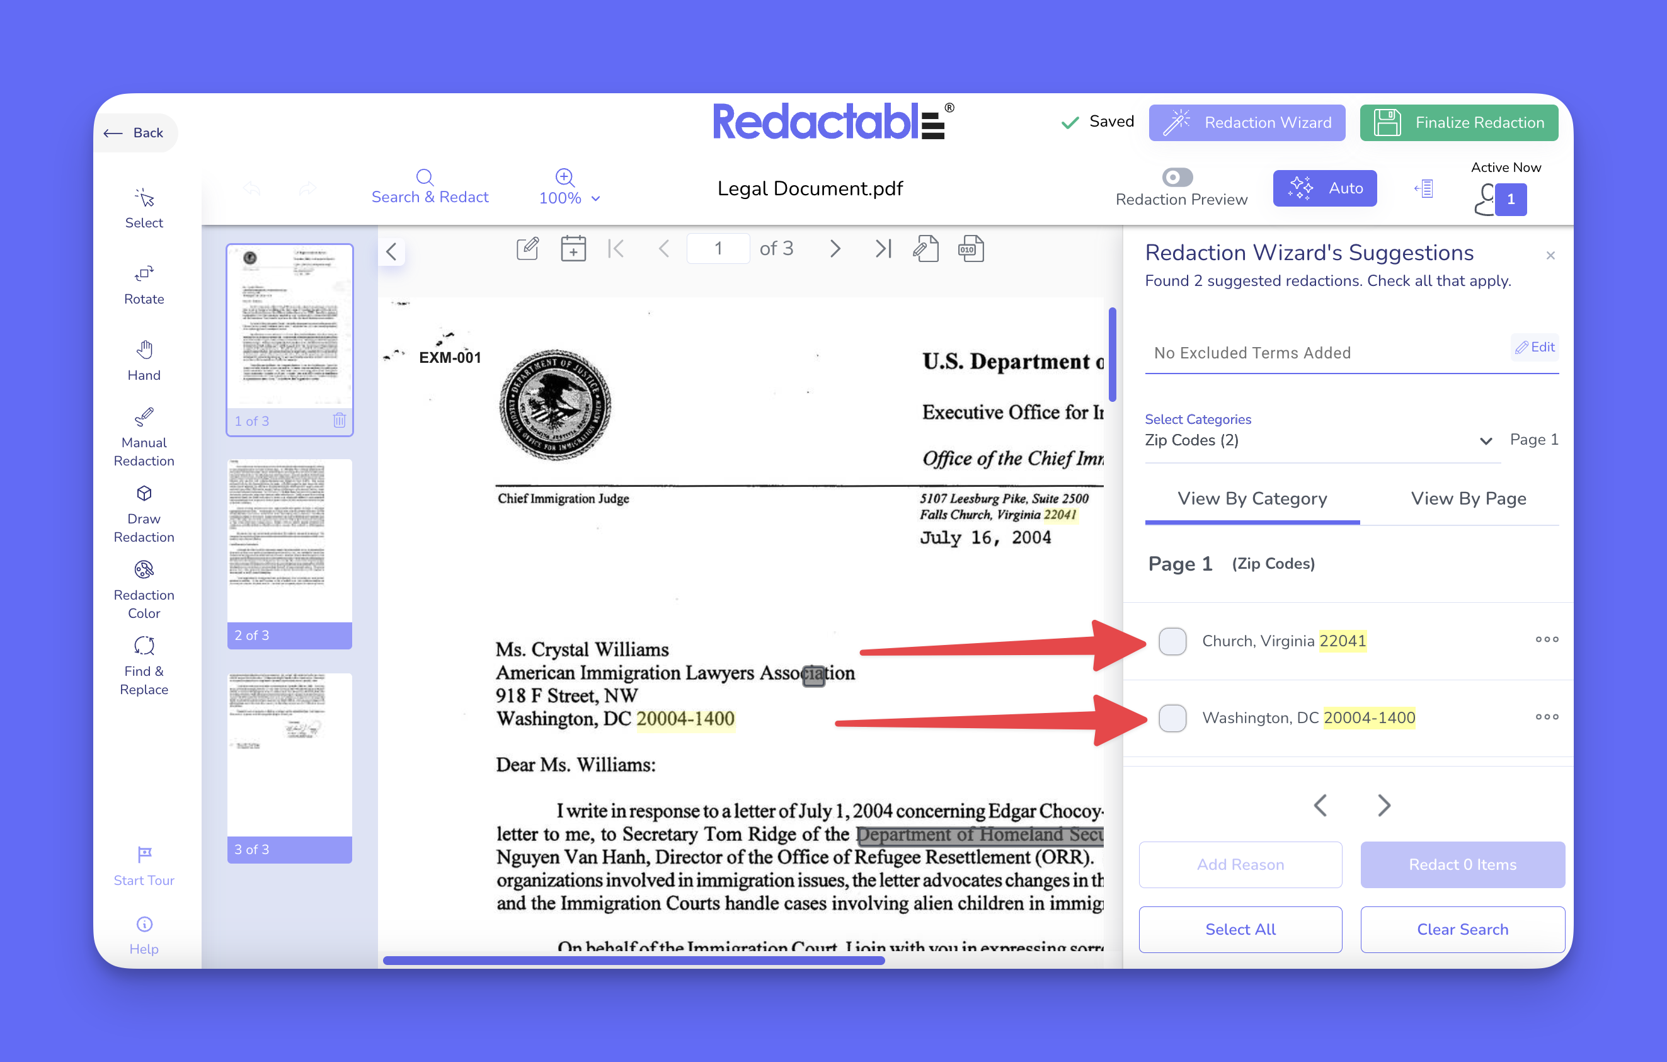1667x1062 pixels.
Task: Expand the Zip Codes category dropdown
Action: point(1485,441)
